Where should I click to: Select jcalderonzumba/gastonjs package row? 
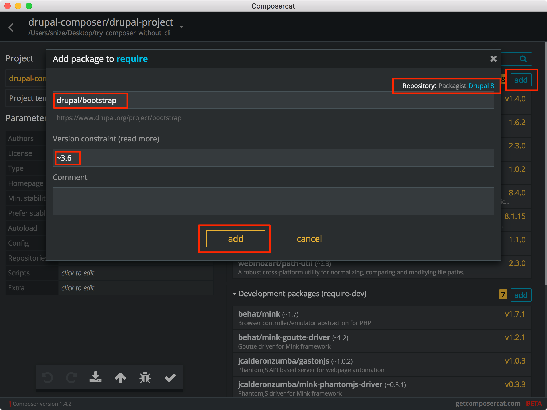382,365
